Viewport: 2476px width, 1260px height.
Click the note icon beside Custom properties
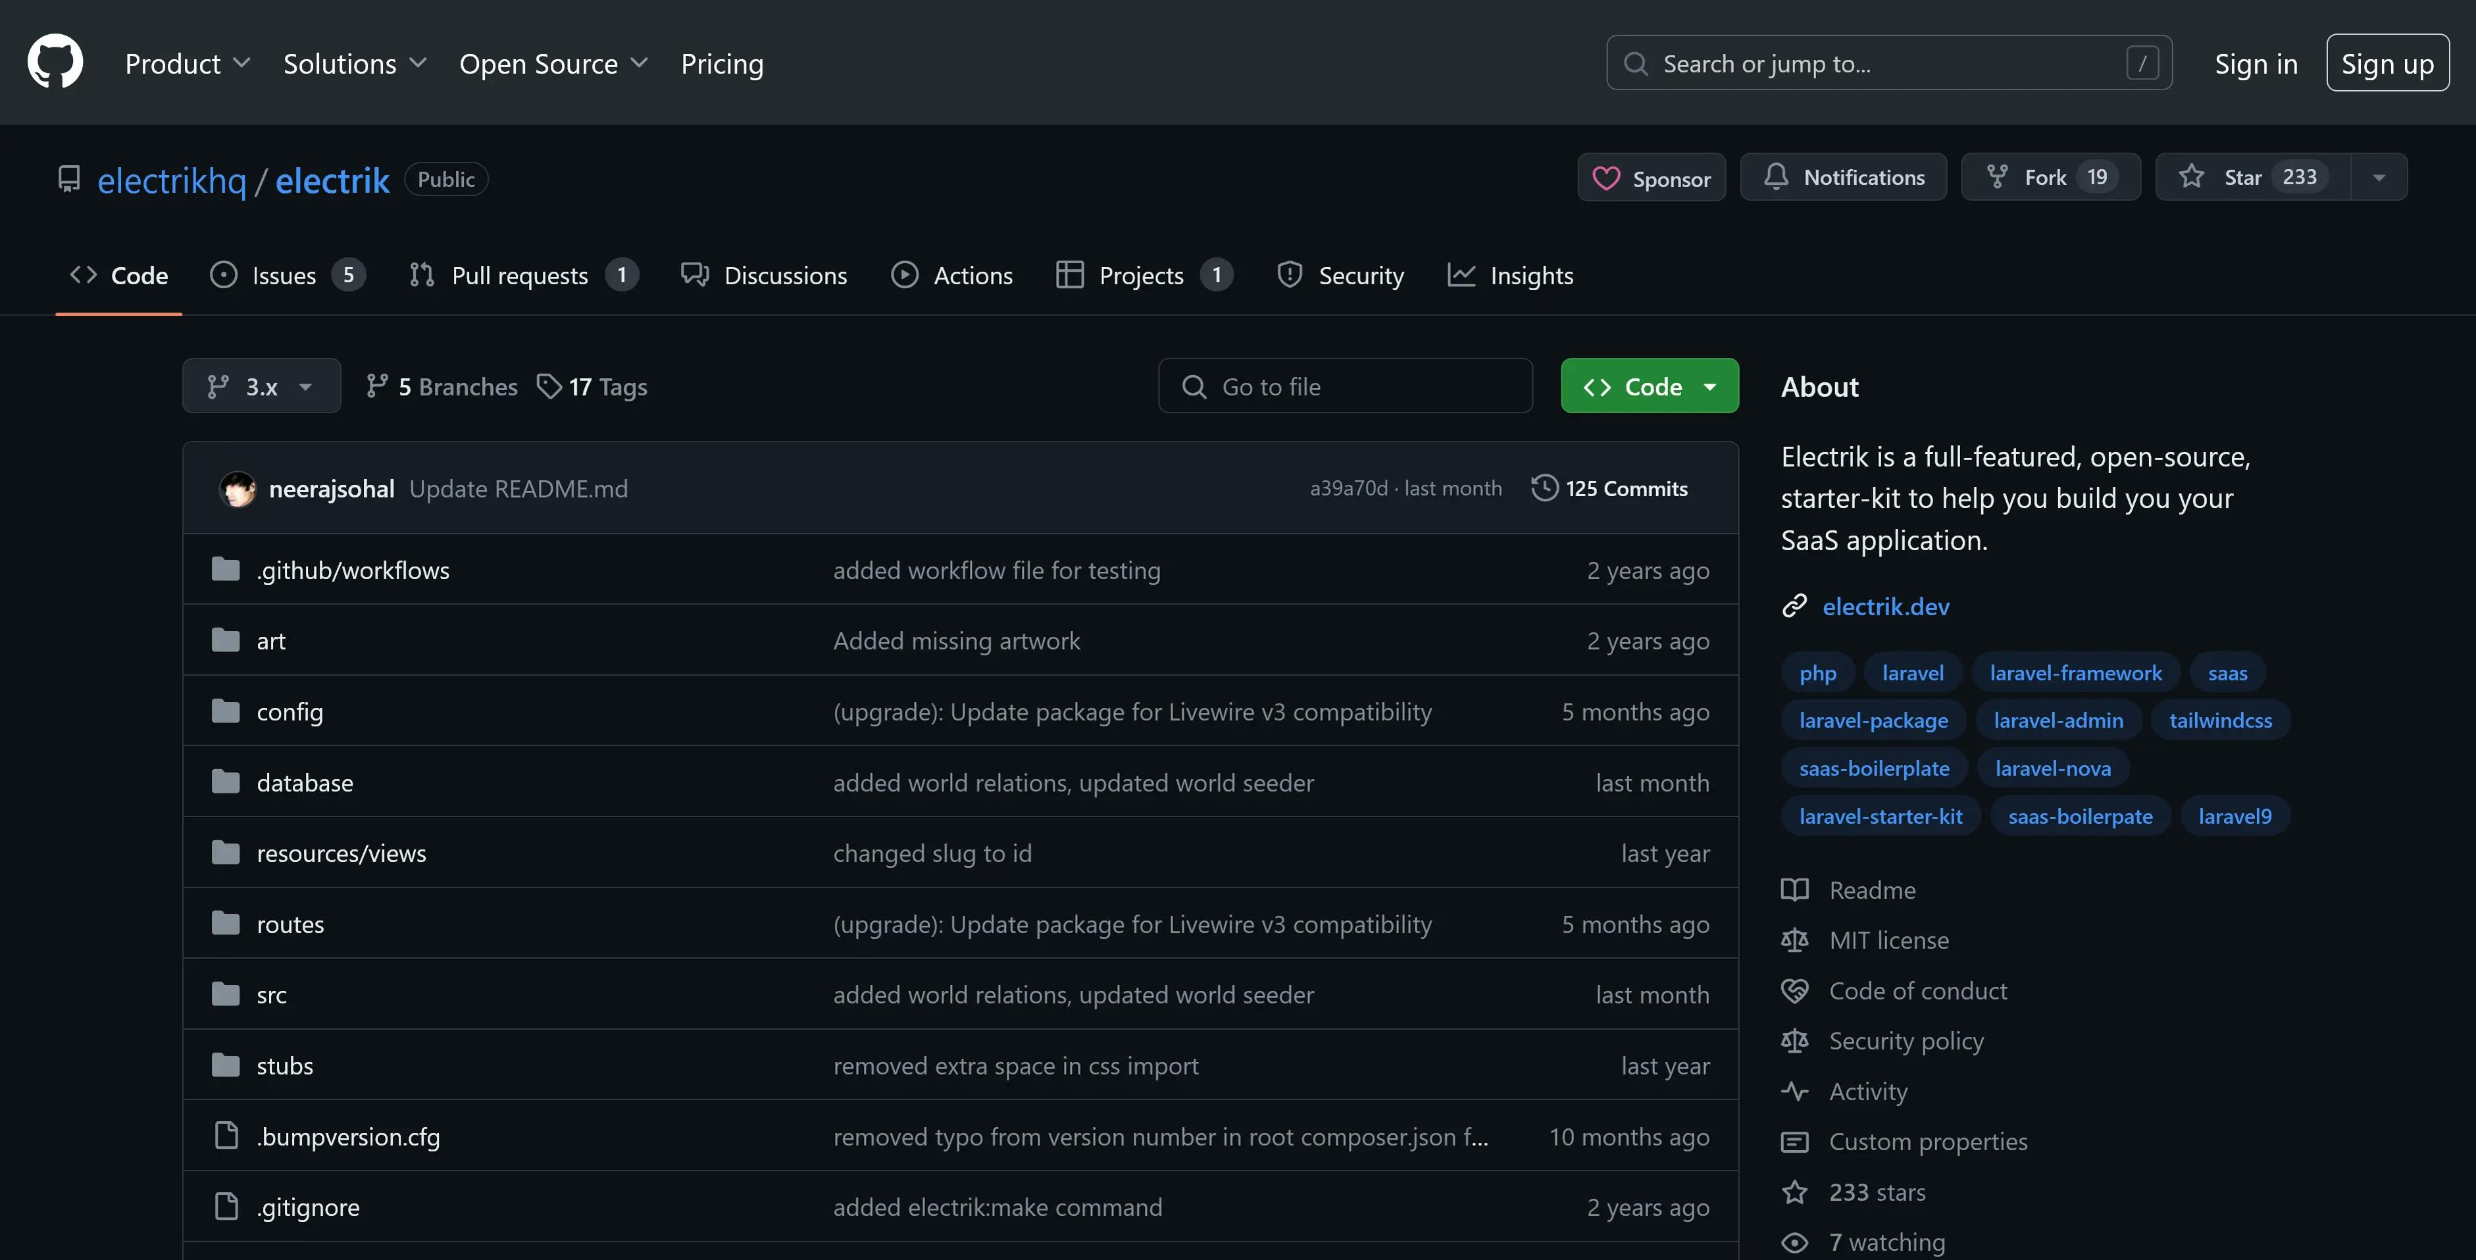pyautogui.click(x=1794, y=1141)
